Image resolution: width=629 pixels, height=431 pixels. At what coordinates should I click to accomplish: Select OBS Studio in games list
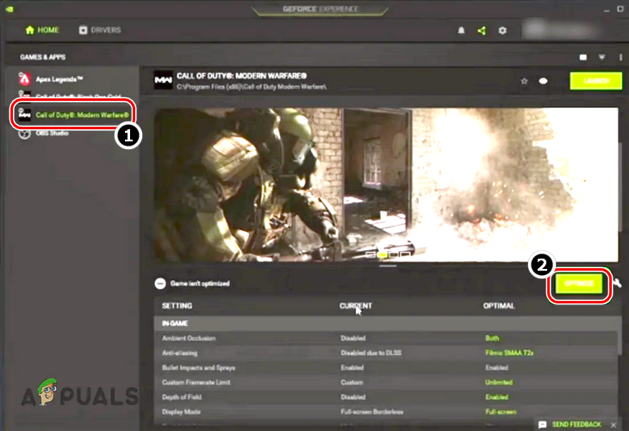click(53, 134)
